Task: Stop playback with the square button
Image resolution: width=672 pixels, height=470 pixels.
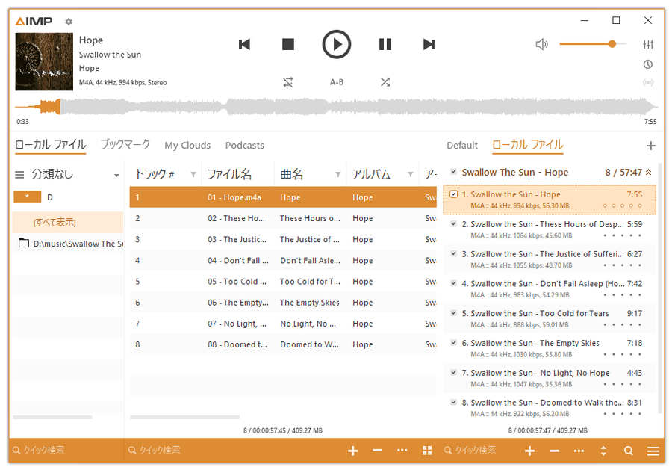Action: pyautogui.click(x=288, y=44)
